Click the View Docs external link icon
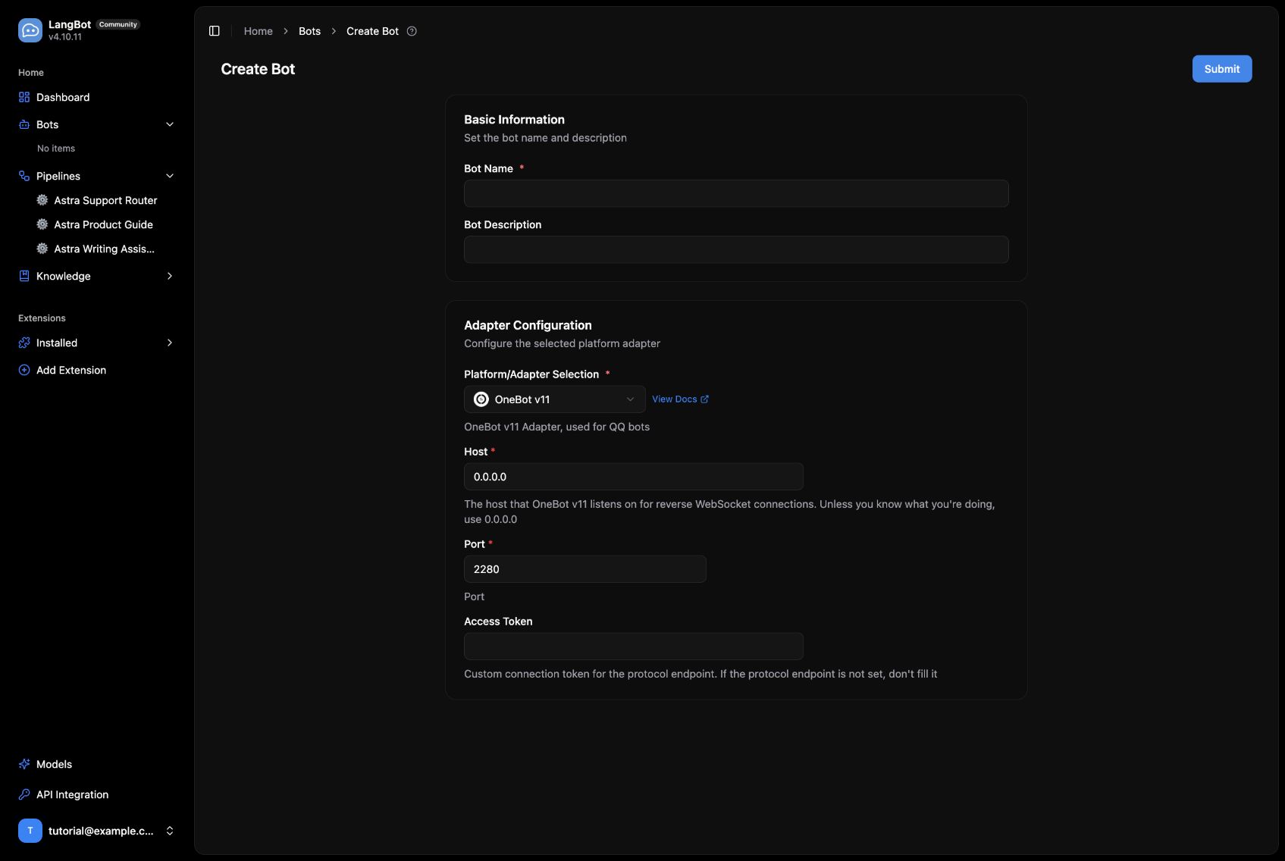The width and height of the screenshot is (1285, 861). coord(704,399)
